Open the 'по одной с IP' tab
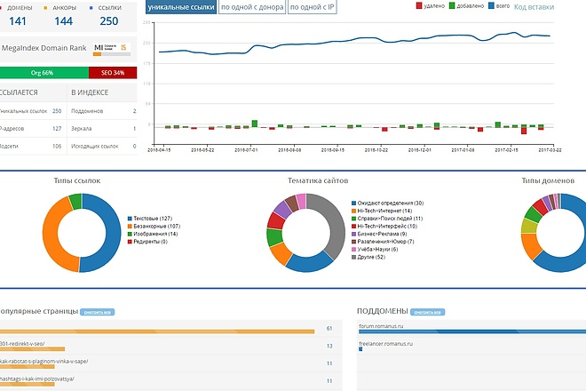The image size is (586, 391). click(x=312, y=7)
